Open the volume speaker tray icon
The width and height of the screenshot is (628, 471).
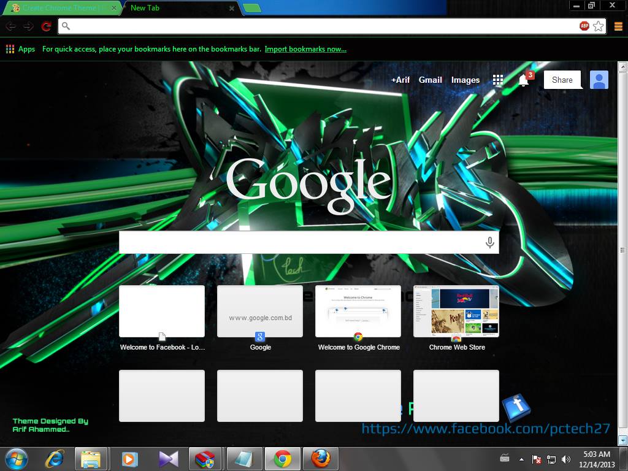pyautogui.click(x=565, y=459)
